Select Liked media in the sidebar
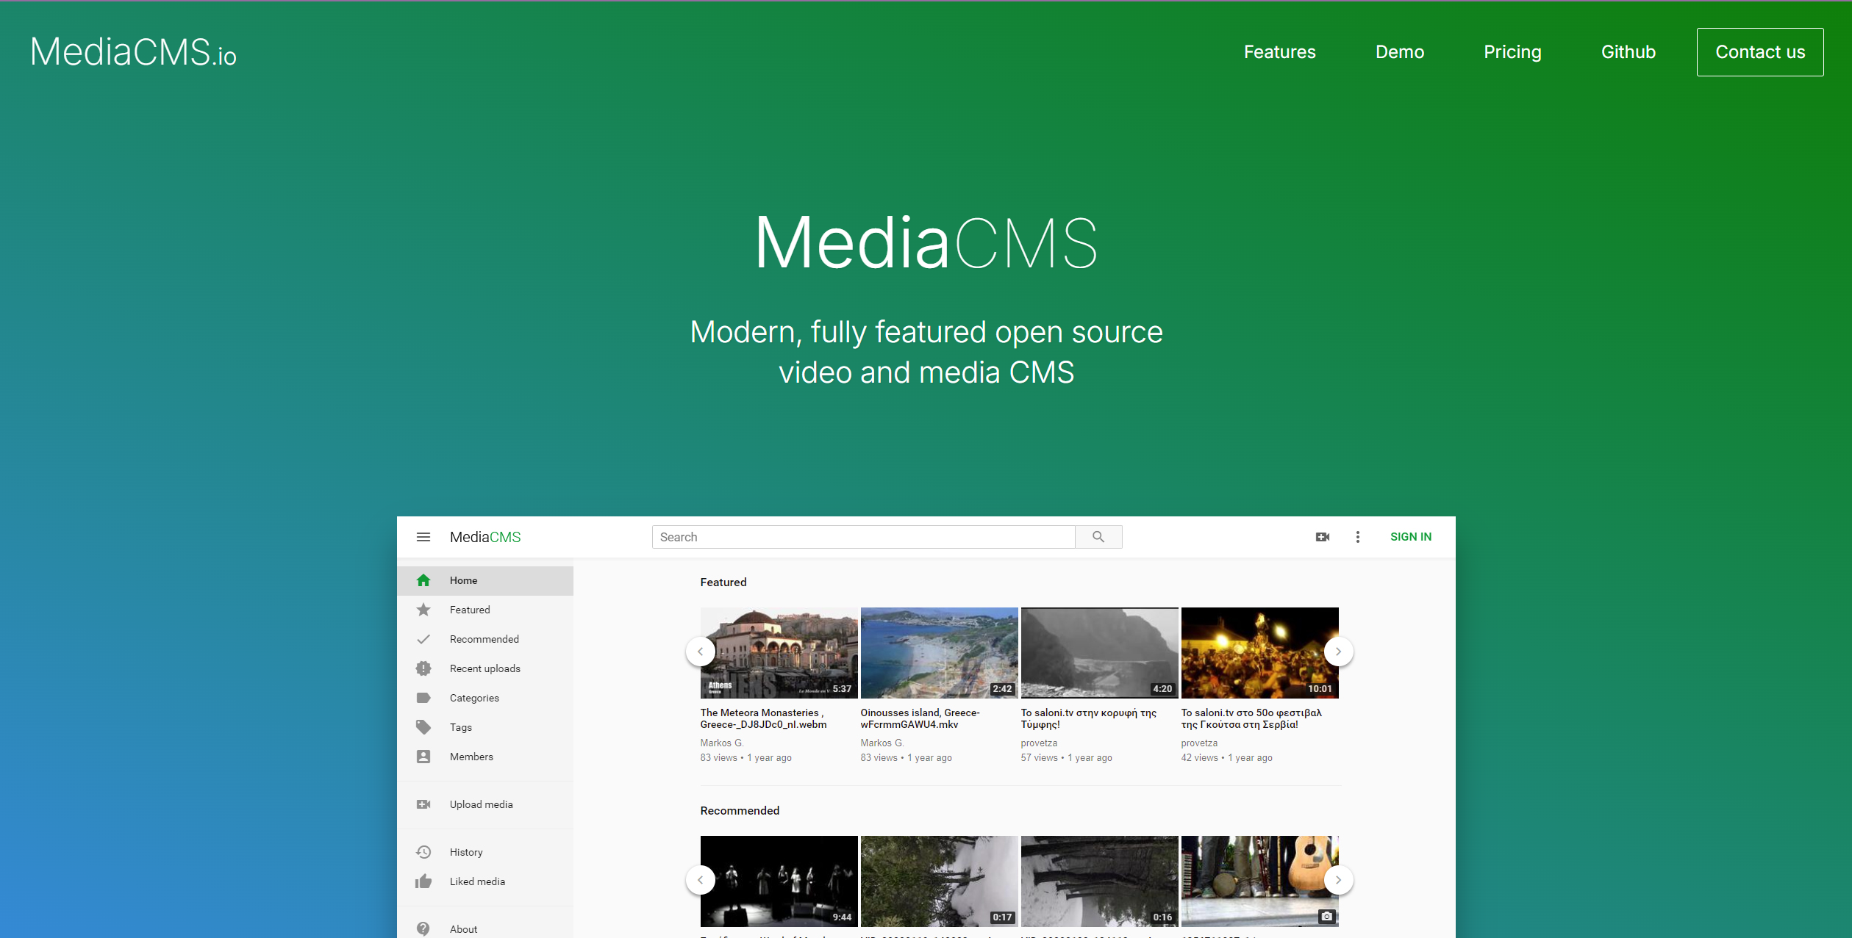This screenshot has width=1852, height=938. 485,881
